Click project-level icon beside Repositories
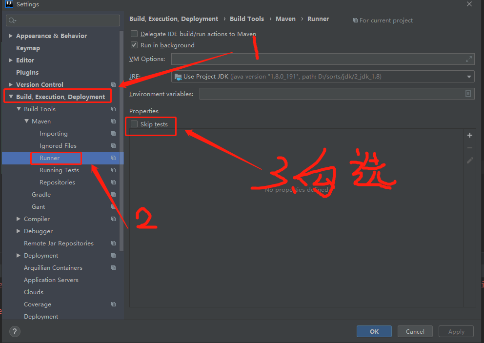The width and height of the screenshot is (484, 343). tap(113, 182)
